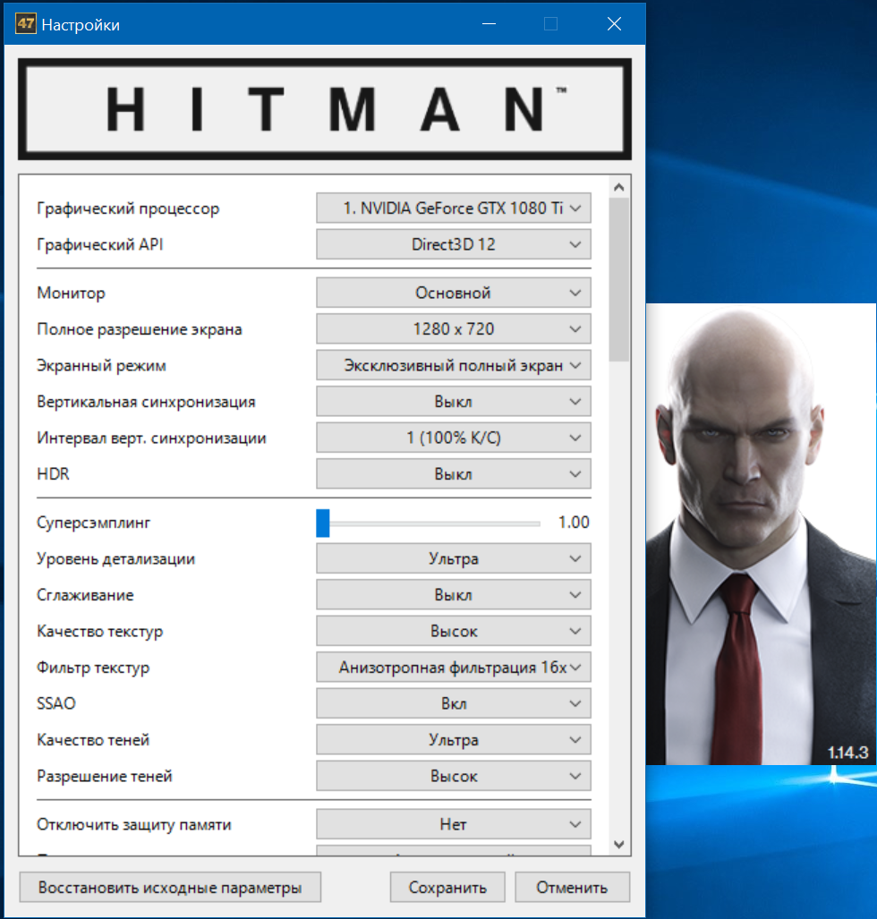Click the Качество теней label
This screenshot has width=877, height=919.
(x=93, y=740)
